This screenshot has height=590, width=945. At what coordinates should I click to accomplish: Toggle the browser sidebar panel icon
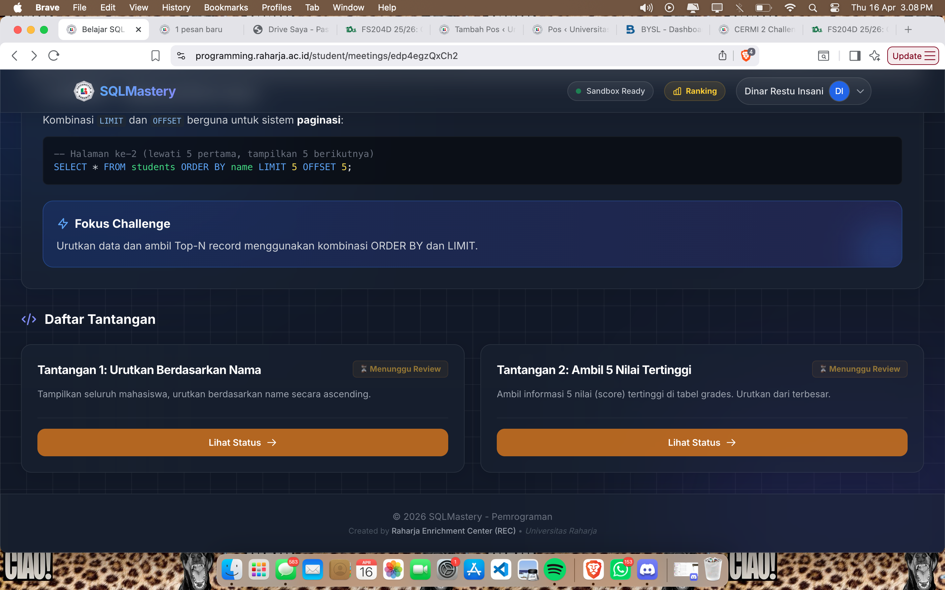(854, 56)
